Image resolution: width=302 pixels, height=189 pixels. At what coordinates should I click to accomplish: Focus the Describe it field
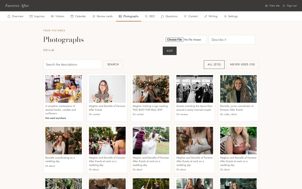coord(232,40)
